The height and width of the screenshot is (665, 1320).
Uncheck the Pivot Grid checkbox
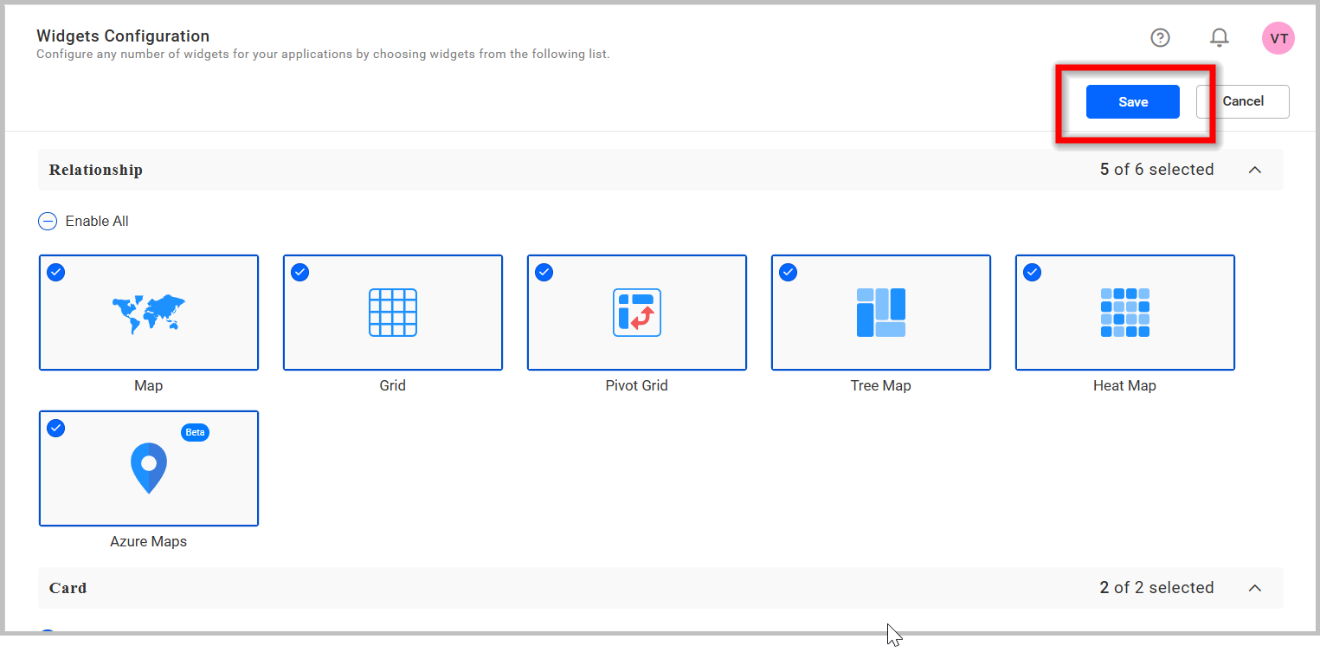pyautogui.click(x=544, y=272)
